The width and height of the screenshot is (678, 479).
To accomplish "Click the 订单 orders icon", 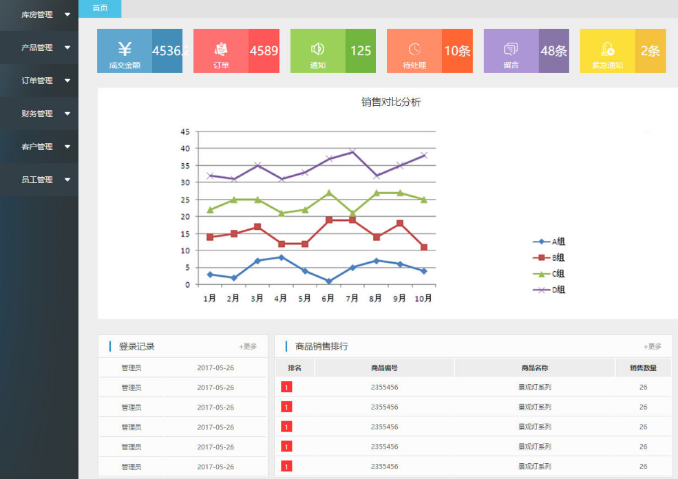I will pos(221,49).
